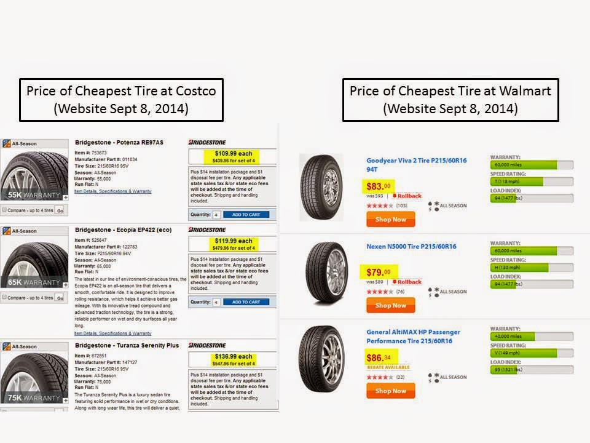The image size is (590, 443).
Task: Click the Quantity field for Potenza RE97AS
Action: [x=216, y=215]
